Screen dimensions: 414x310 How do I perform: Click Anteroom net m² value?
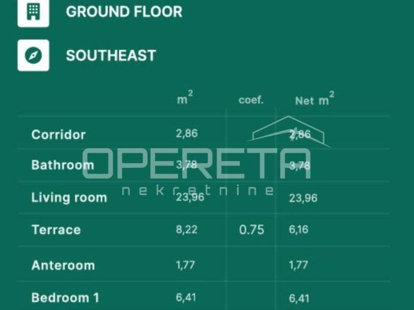coord(298,265)
